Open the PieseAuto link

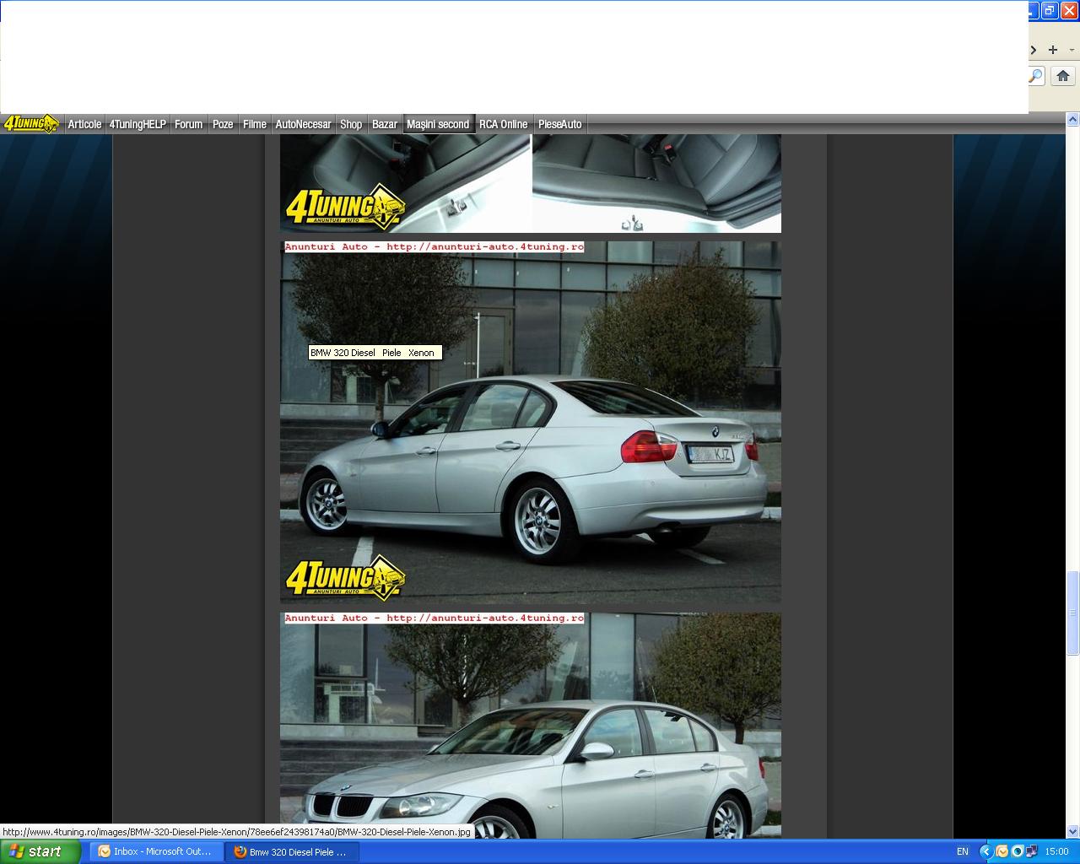560,124
